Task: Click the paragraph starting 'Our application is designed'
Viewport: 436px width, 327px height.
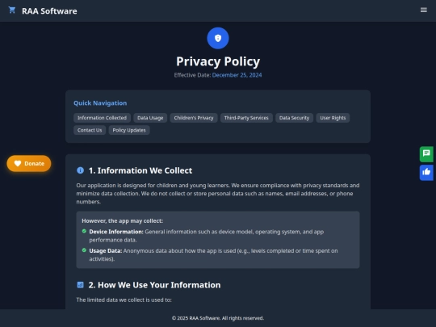Action: (x=218, y=194)
